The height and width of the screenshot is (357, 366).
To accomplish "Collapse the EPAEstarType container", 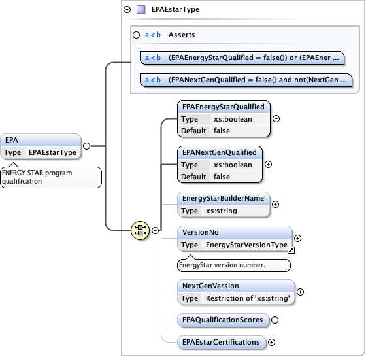I will pyautogui.click(x=127, y=10).
